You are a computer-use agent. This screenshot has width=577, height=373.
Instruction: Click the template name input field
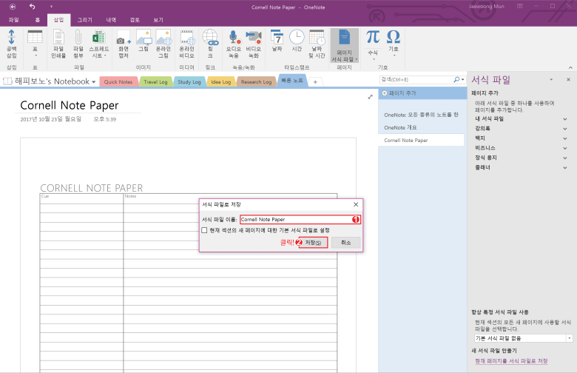click(300, 220)
